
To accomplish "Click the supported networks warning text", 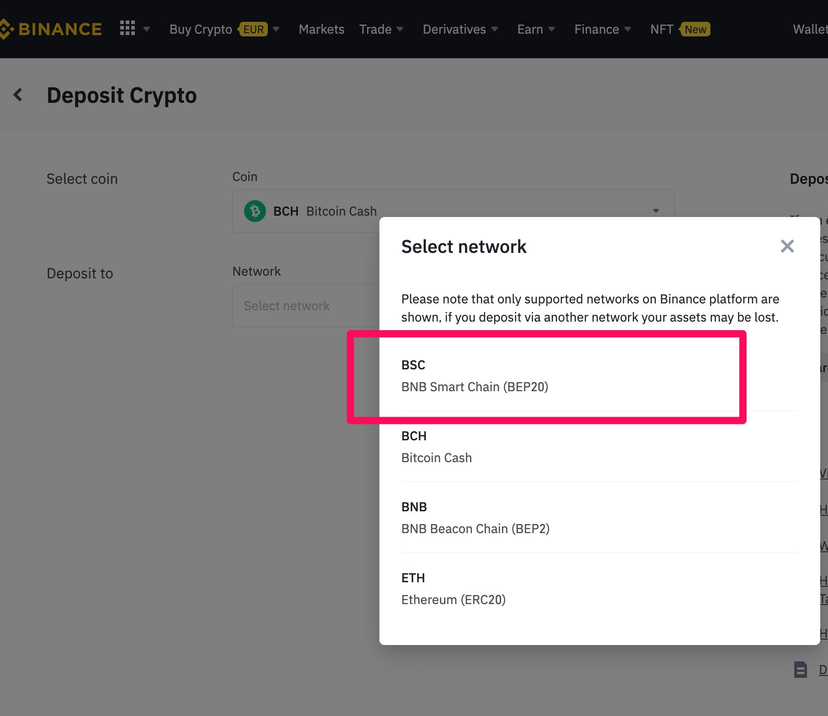I will click(590, 308).
